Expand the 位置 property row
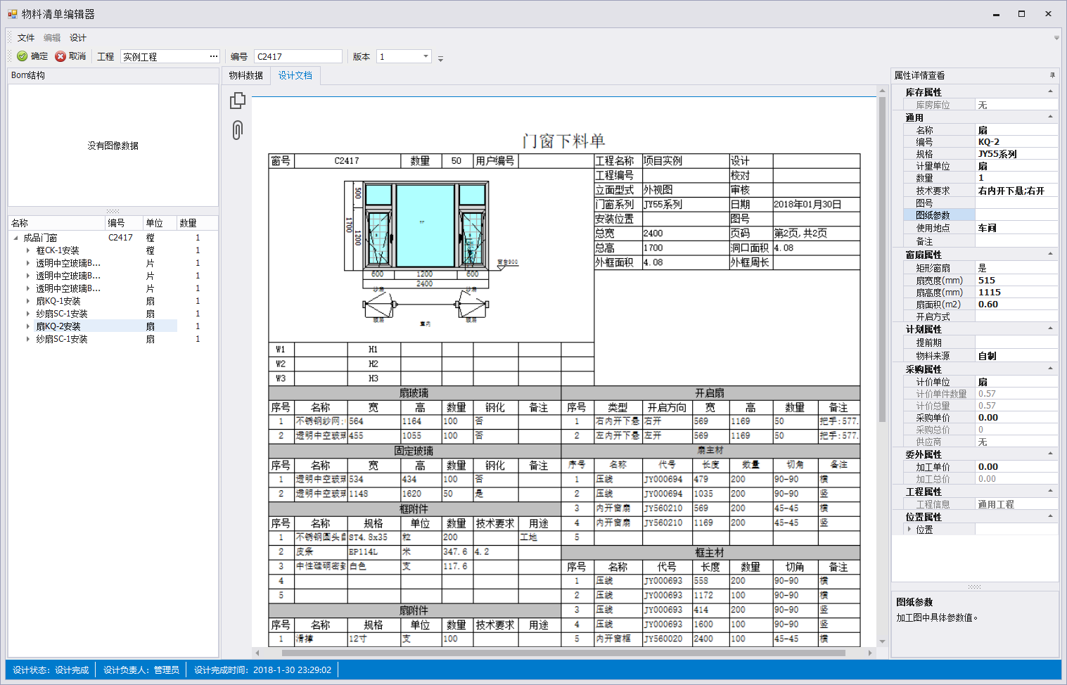 909,530
